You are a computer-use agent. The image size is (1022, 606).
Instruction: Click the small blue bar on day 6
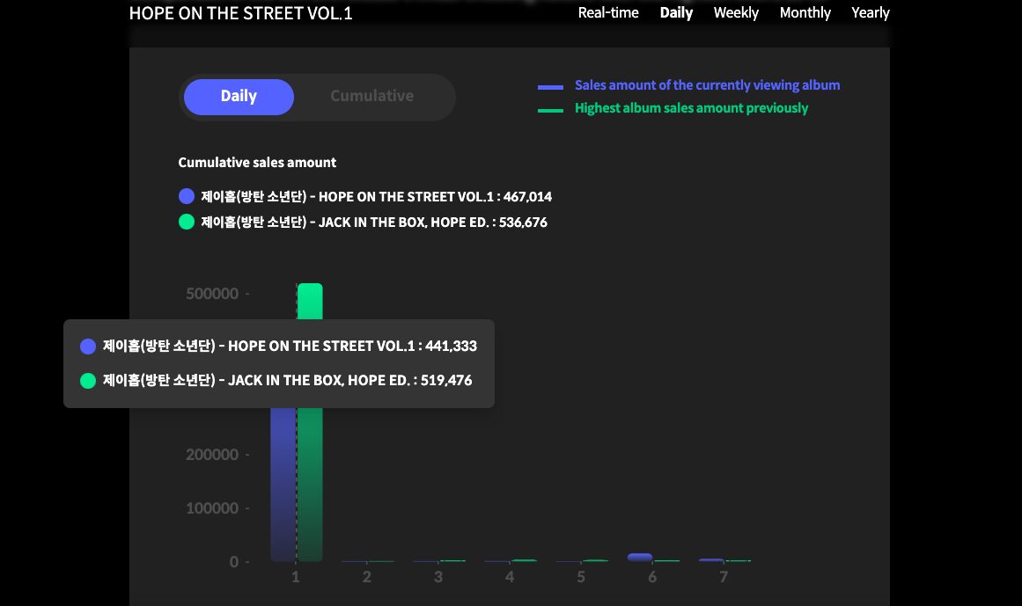click(640, 557)
